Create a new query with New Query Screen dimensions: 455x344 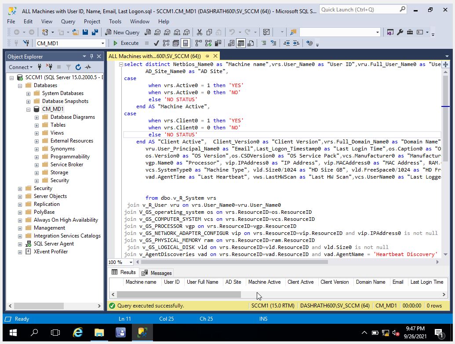pos(122,32)
